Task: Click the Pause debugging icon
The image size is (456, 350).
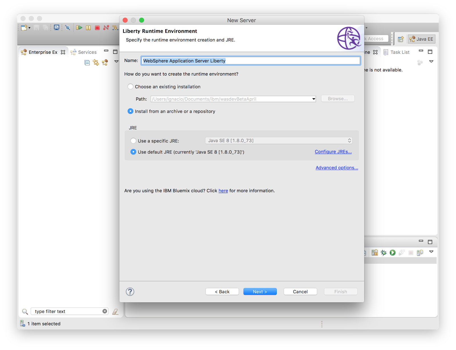Action: (x=88, y=28)
